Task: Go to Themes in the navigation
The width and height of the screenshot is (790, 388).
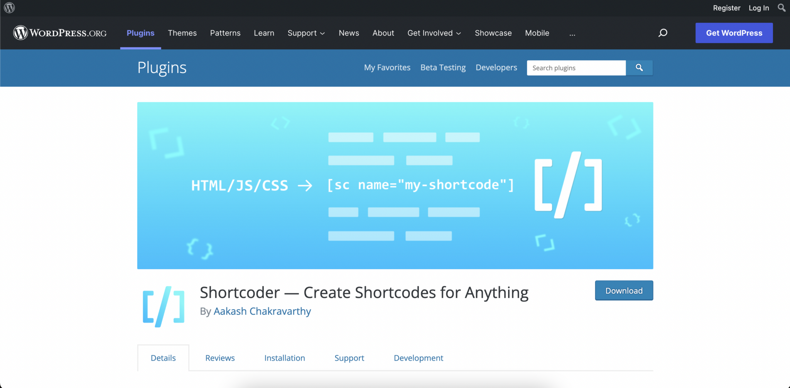Action: pyautogui.click(x=182, y=33)
